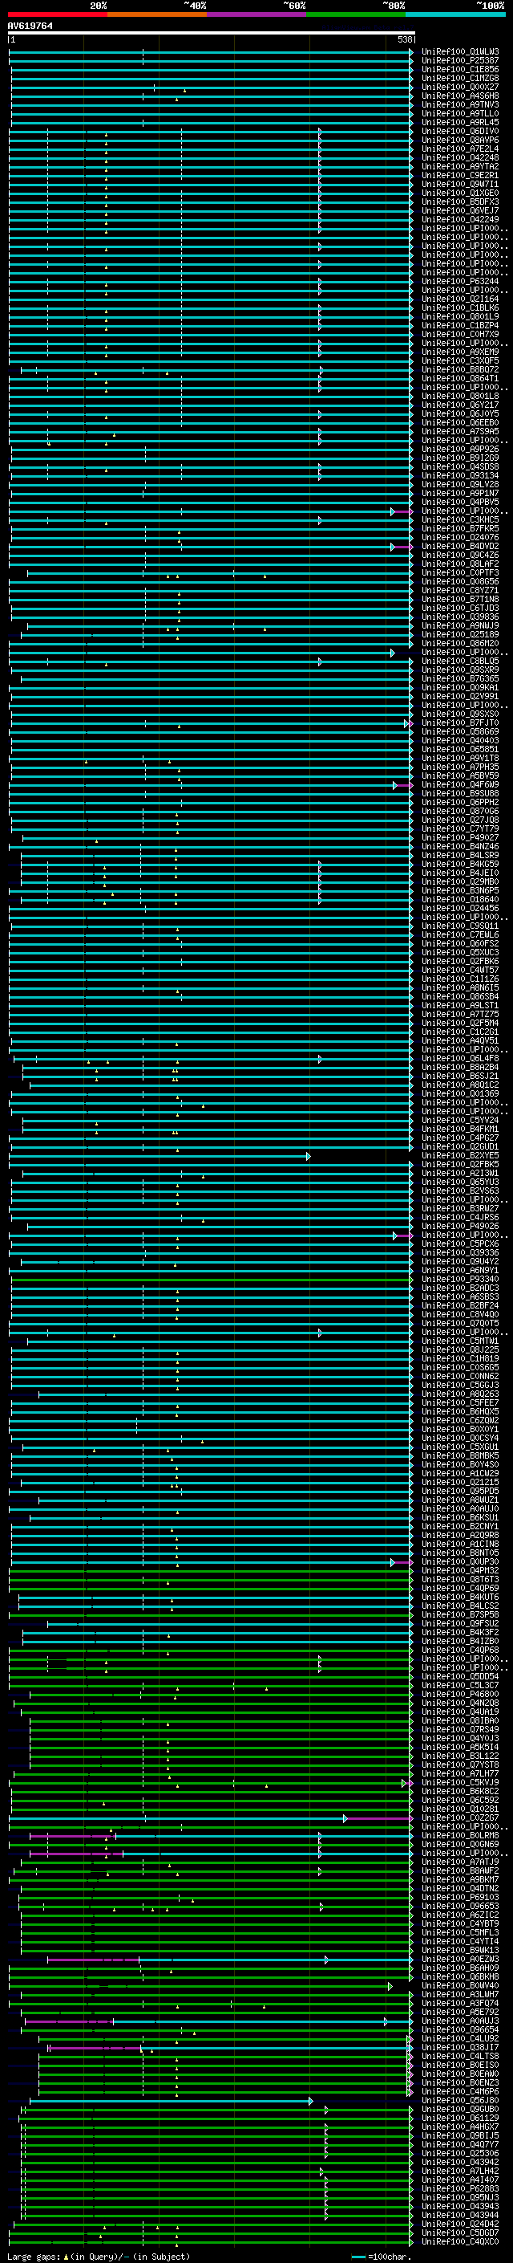
Task: Select UniRef100_A4S6H8 in the hit list
Action: [x=460, y=96]
